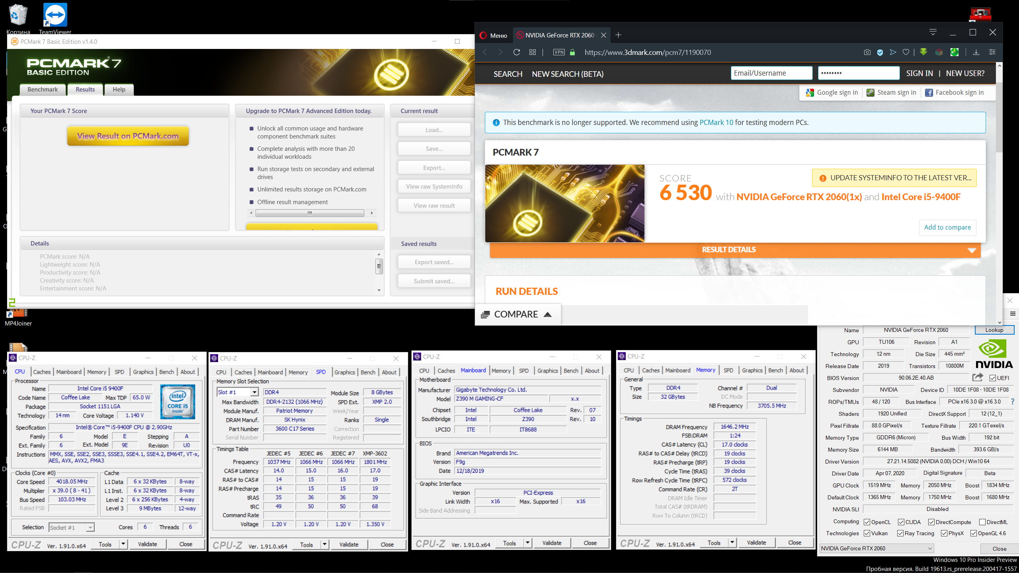This screenshot has width=1019, height=573.
Task: Toggle the UEFI checkbox in GPU-Z
Action: [993, 378]
